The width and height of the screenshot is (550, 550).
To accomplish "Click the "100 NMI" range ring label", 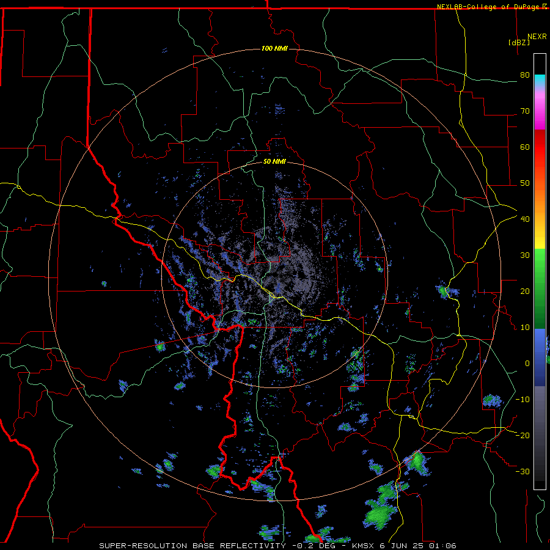I will (x=274, y=48).
